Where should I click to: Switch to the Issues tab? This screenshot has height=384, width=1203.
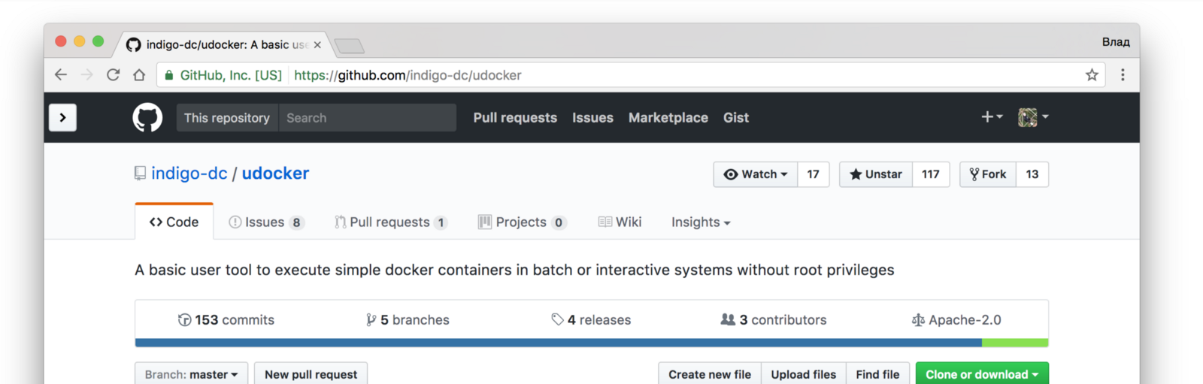pos(265,222)
